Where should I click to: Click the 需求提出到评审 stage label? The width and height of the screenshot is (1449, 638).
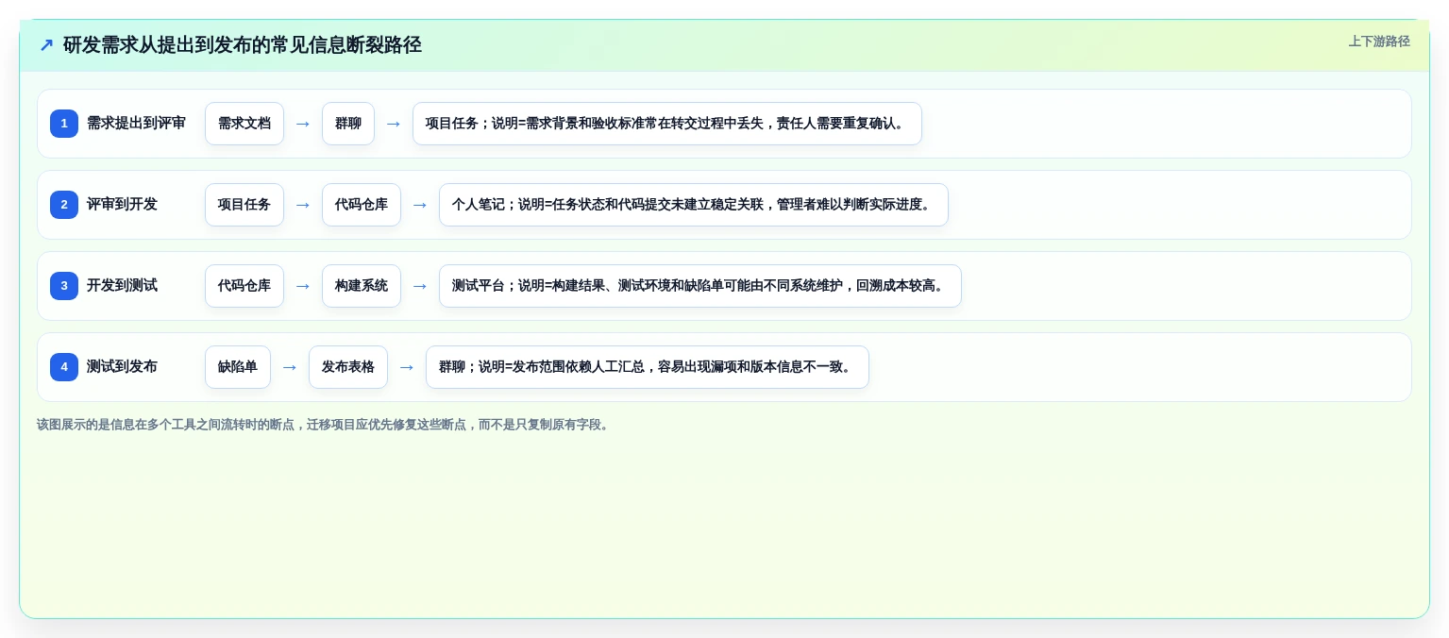(x=136, y=124)
